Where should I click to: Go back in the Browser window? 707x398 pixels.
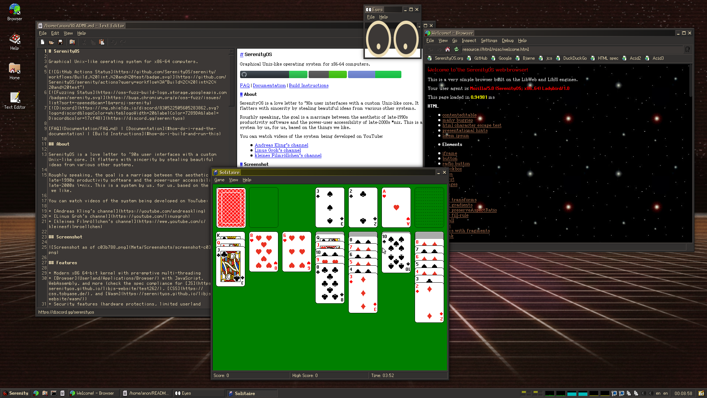pos(430,49)
